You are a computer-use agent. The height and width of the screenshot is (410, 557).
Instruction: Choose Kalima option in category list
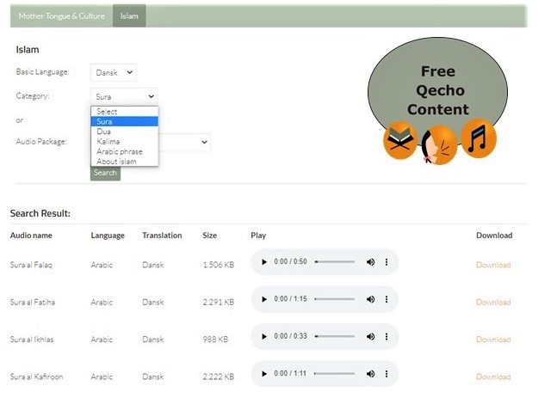(x=108, y=142)
